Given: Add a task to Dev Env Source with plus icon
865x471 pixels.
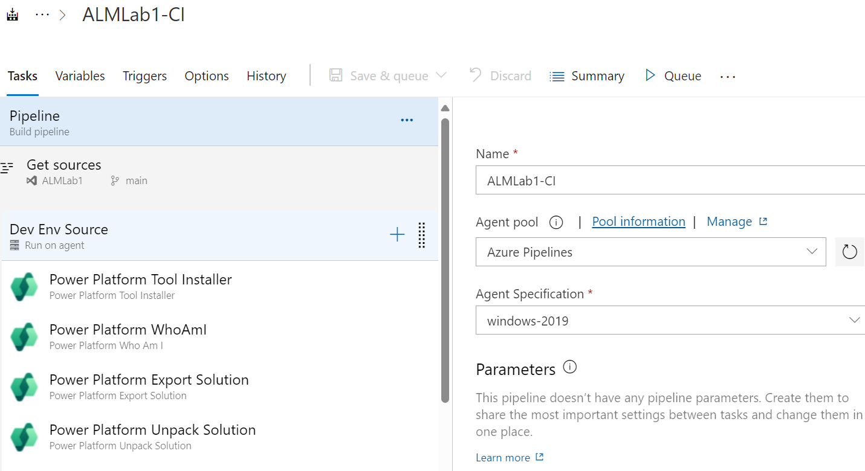Looking at the screenshot, I should click(x=397, y=235).
